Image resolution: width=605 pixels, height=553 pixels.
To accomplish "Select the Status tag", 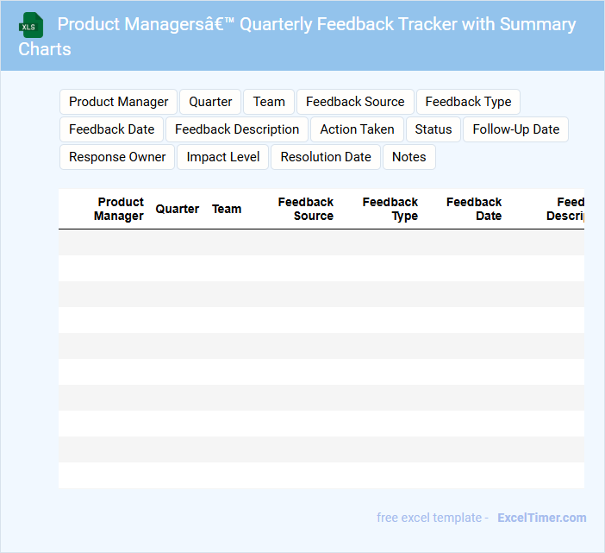I will (x=433, y=129).
